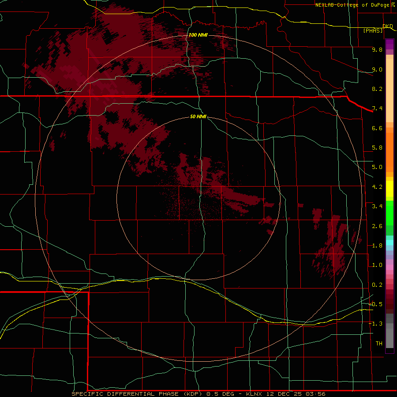Click the [PHAS] label above color scale
The height and width of the screenshot is (397, 397).
(373, 30)
